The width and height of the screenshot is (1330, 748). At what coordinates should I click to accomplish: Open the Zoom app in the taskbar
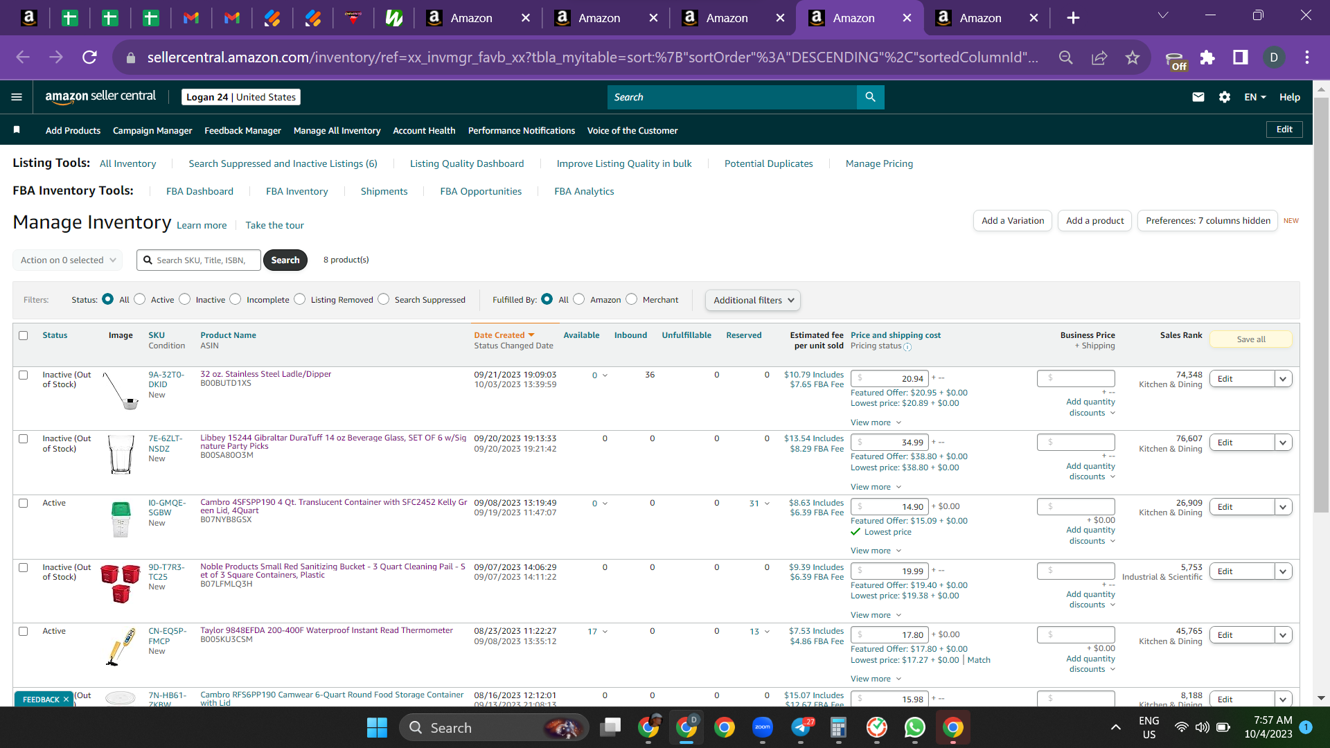763,727
